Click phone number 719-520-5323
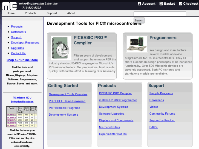199x149 pixels. point(31,8)
